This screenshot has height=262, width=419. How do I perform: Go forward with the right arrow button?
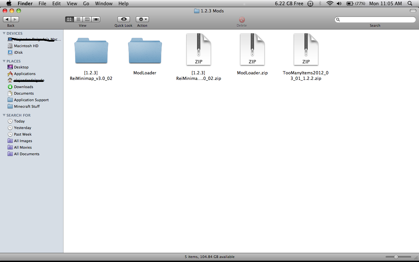(x=15, y=19)
